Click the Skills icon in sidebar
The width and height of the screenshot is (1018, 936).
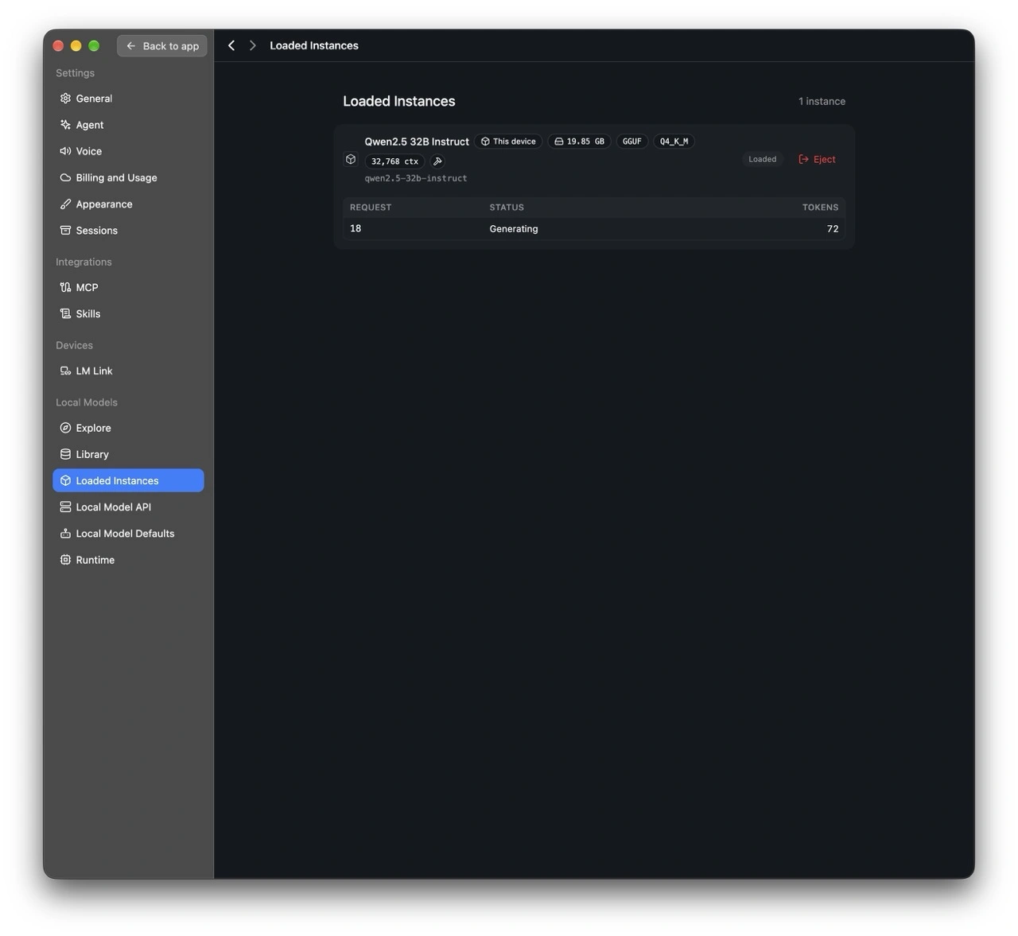tap(65, 314)
